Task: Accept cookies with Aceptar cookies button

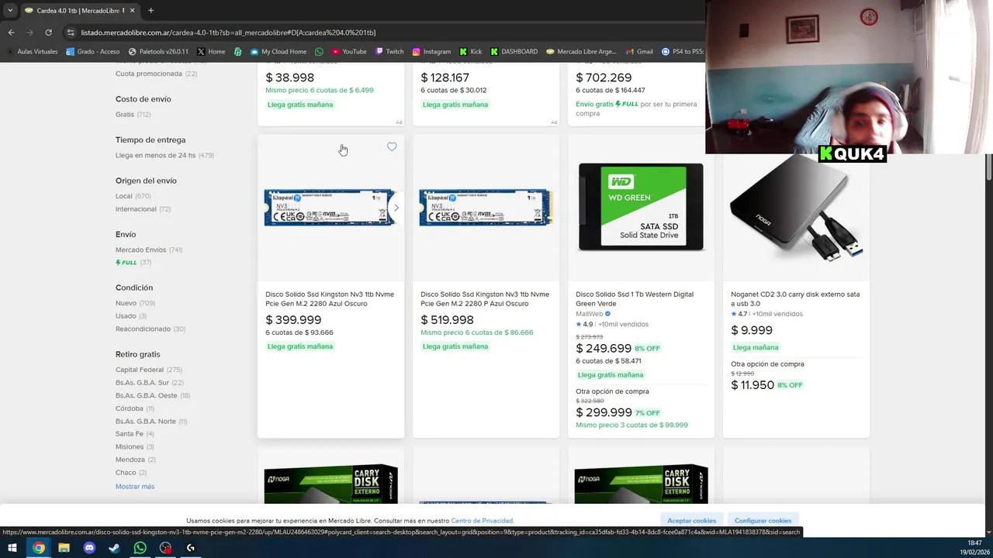Action: point(692,521)
